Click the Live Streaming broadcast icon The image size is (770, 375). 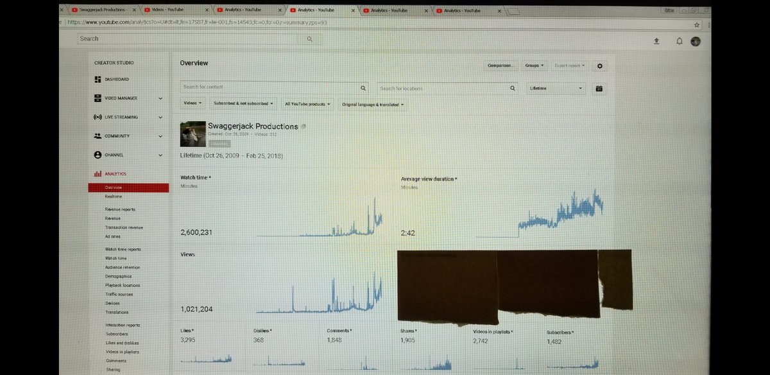pyautogui.click(x=98, y=117)
